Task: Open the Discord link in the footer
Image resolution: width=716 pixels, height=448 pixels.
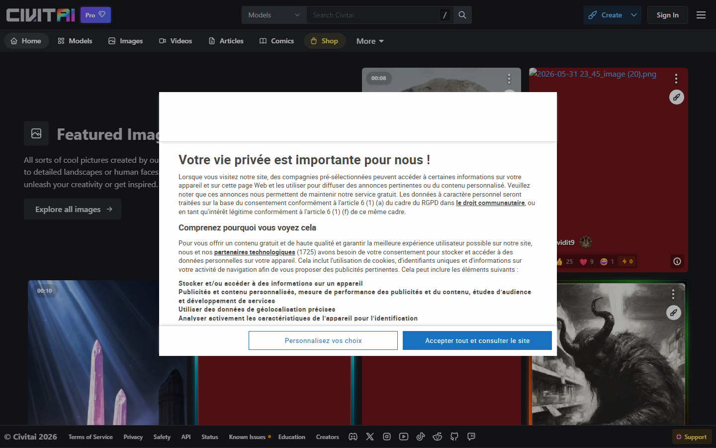Action: (x=353, y=437)
